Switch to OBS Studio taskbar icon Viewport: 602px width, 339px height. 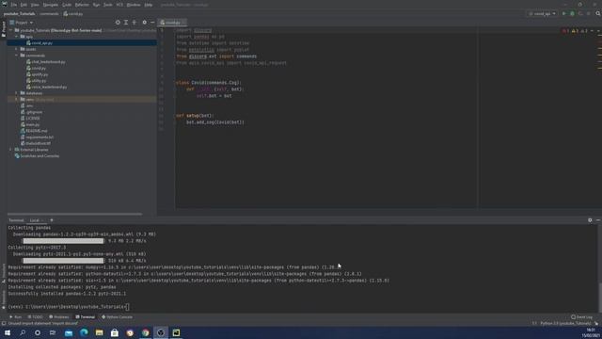click(x=161, y=332)
